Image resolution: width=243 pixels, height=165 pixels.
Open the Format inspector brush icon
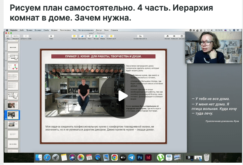167,36
